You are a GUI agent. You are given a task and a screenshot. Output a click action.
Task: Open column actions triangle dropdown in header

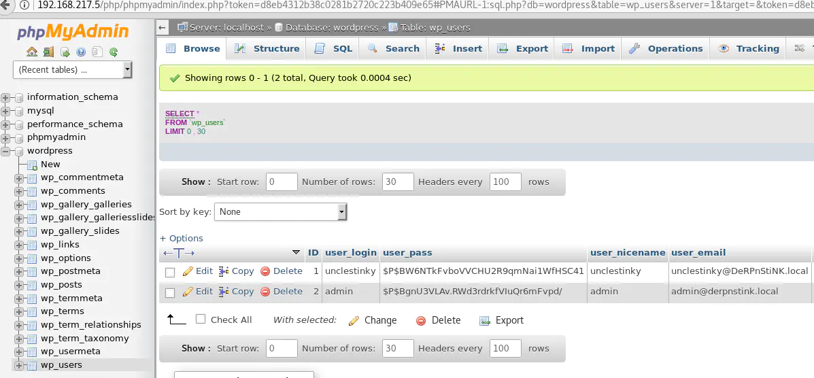pyautogui.click(x=296, y=252)
